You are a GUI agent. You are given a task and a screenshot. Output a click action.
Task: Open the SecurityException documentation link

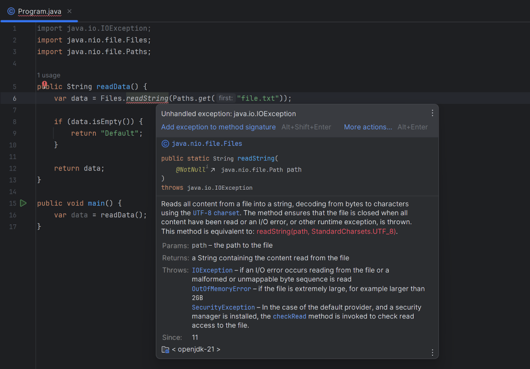coord(223,308)
